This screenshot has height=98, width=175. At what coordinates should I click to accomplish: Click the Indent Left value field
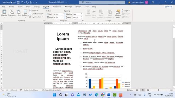coord(58,14)
